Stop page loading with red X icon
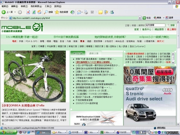180x135 pixels. (x=28, y=12)
